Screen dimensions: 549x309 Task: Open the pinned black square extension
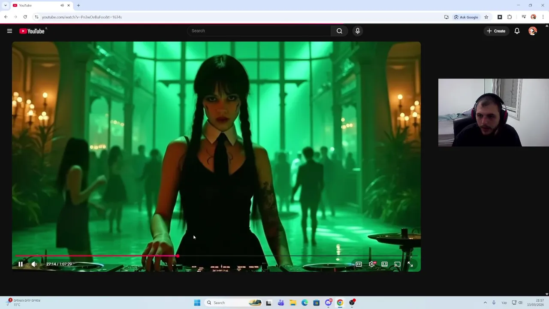pos(500,17)
